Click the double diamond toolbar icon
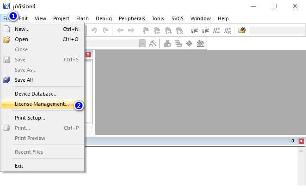Screen dimensions: 306x193 pos(201,43)
